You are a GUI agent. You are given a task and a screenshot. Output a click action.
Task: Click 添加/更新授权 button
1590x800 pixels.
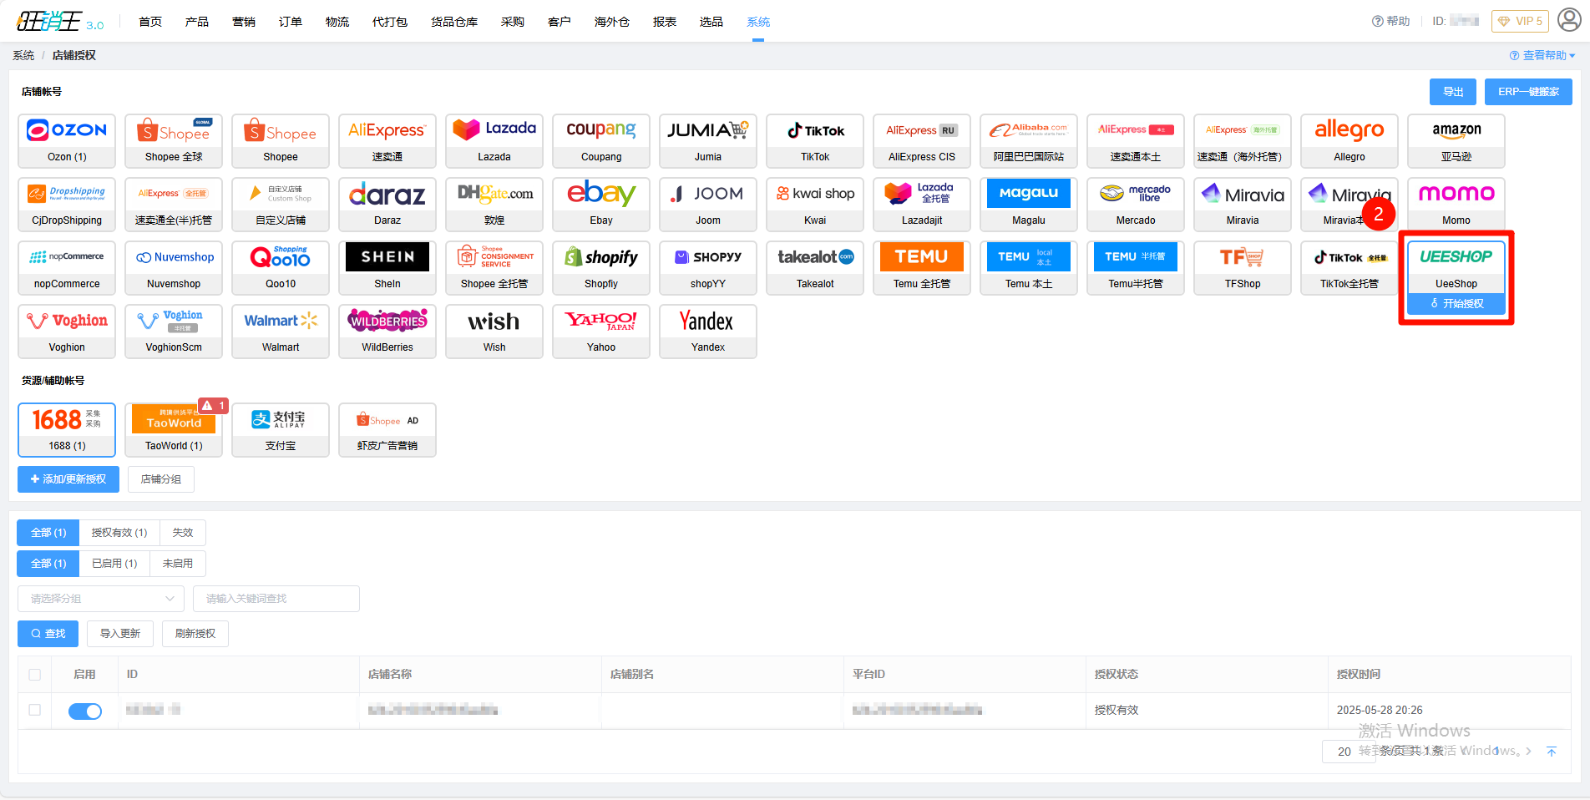coord(68,479)
